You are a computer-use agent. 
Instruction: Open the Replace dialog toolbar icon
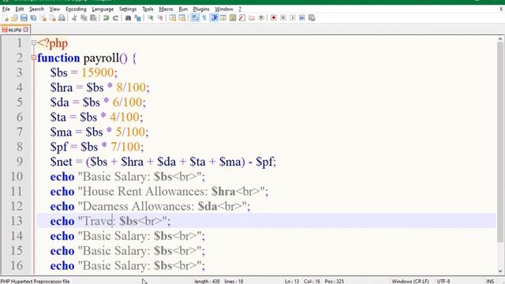pyautogui.click(x=137, y=18)
